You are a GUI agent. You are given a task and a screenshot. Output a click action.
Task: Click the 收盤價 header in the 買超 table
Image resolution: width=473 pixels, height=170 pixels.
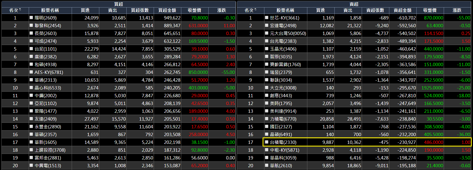coord(194,10)
